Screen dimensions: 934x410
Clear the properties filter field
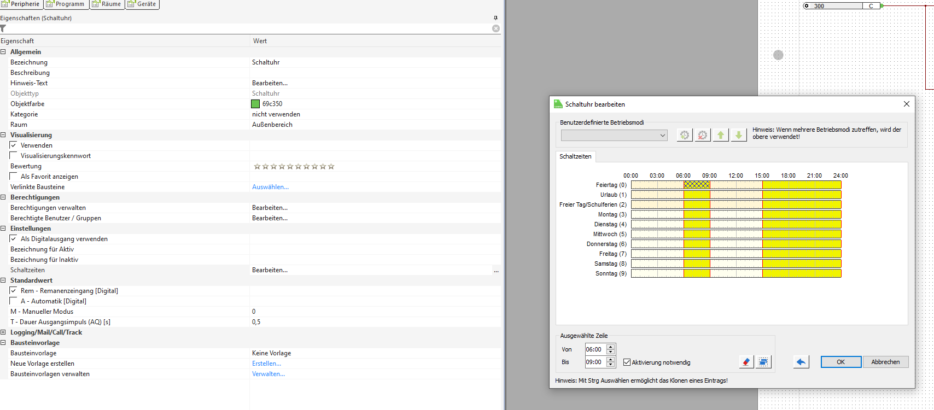tap(496, 28)
